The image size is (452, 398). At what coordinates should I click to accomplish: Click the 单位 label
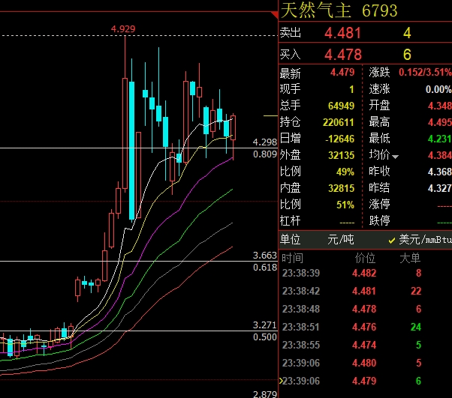tap(290, 239)
